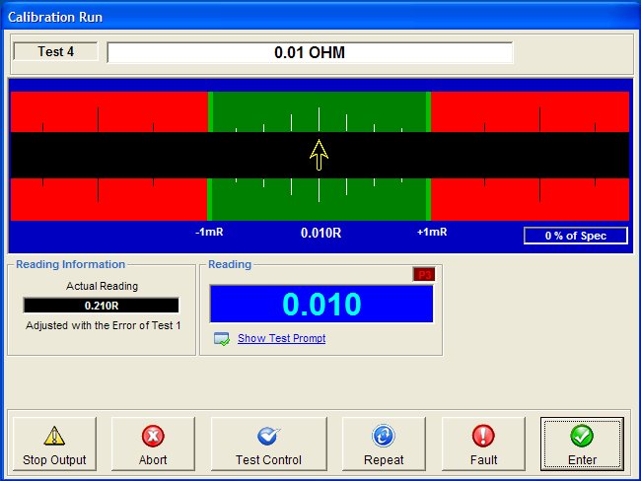641x481 pixels.
Task: Confirm reading with the green Enter button
Action: click(x=582, y=446)
